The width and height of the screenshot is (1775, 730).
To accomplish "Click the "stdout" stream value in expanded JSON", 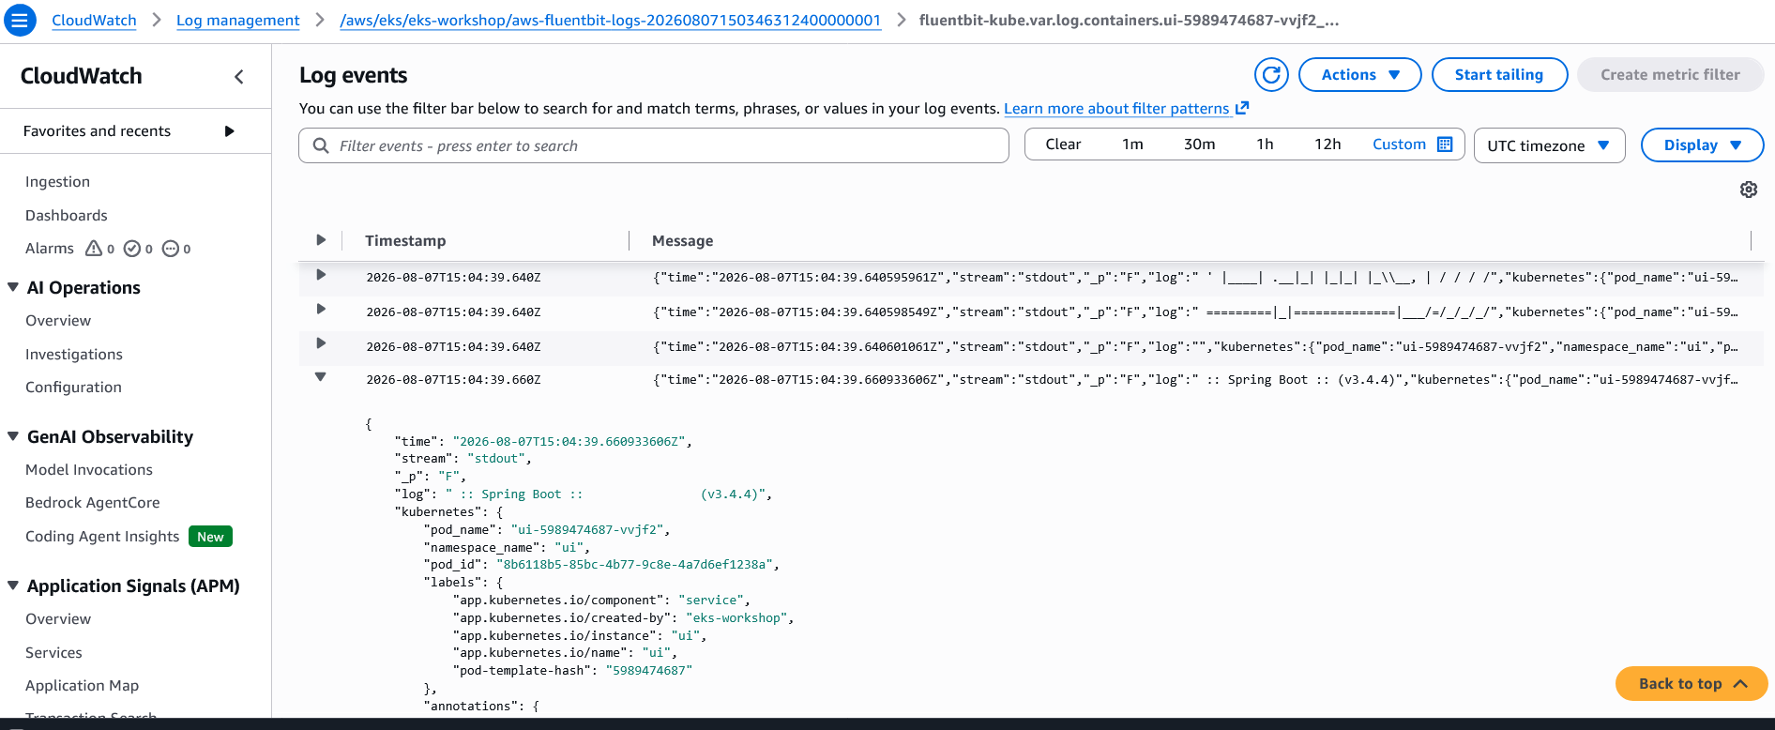I will [496, 459].
